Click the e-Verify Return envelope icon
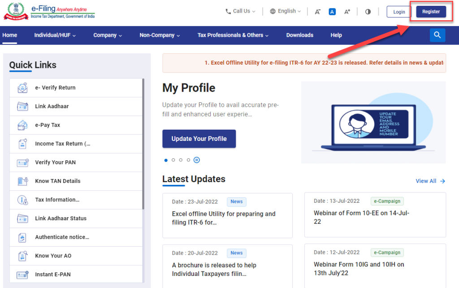Screen dimensions: 459x288 click(x=22, y=87)
